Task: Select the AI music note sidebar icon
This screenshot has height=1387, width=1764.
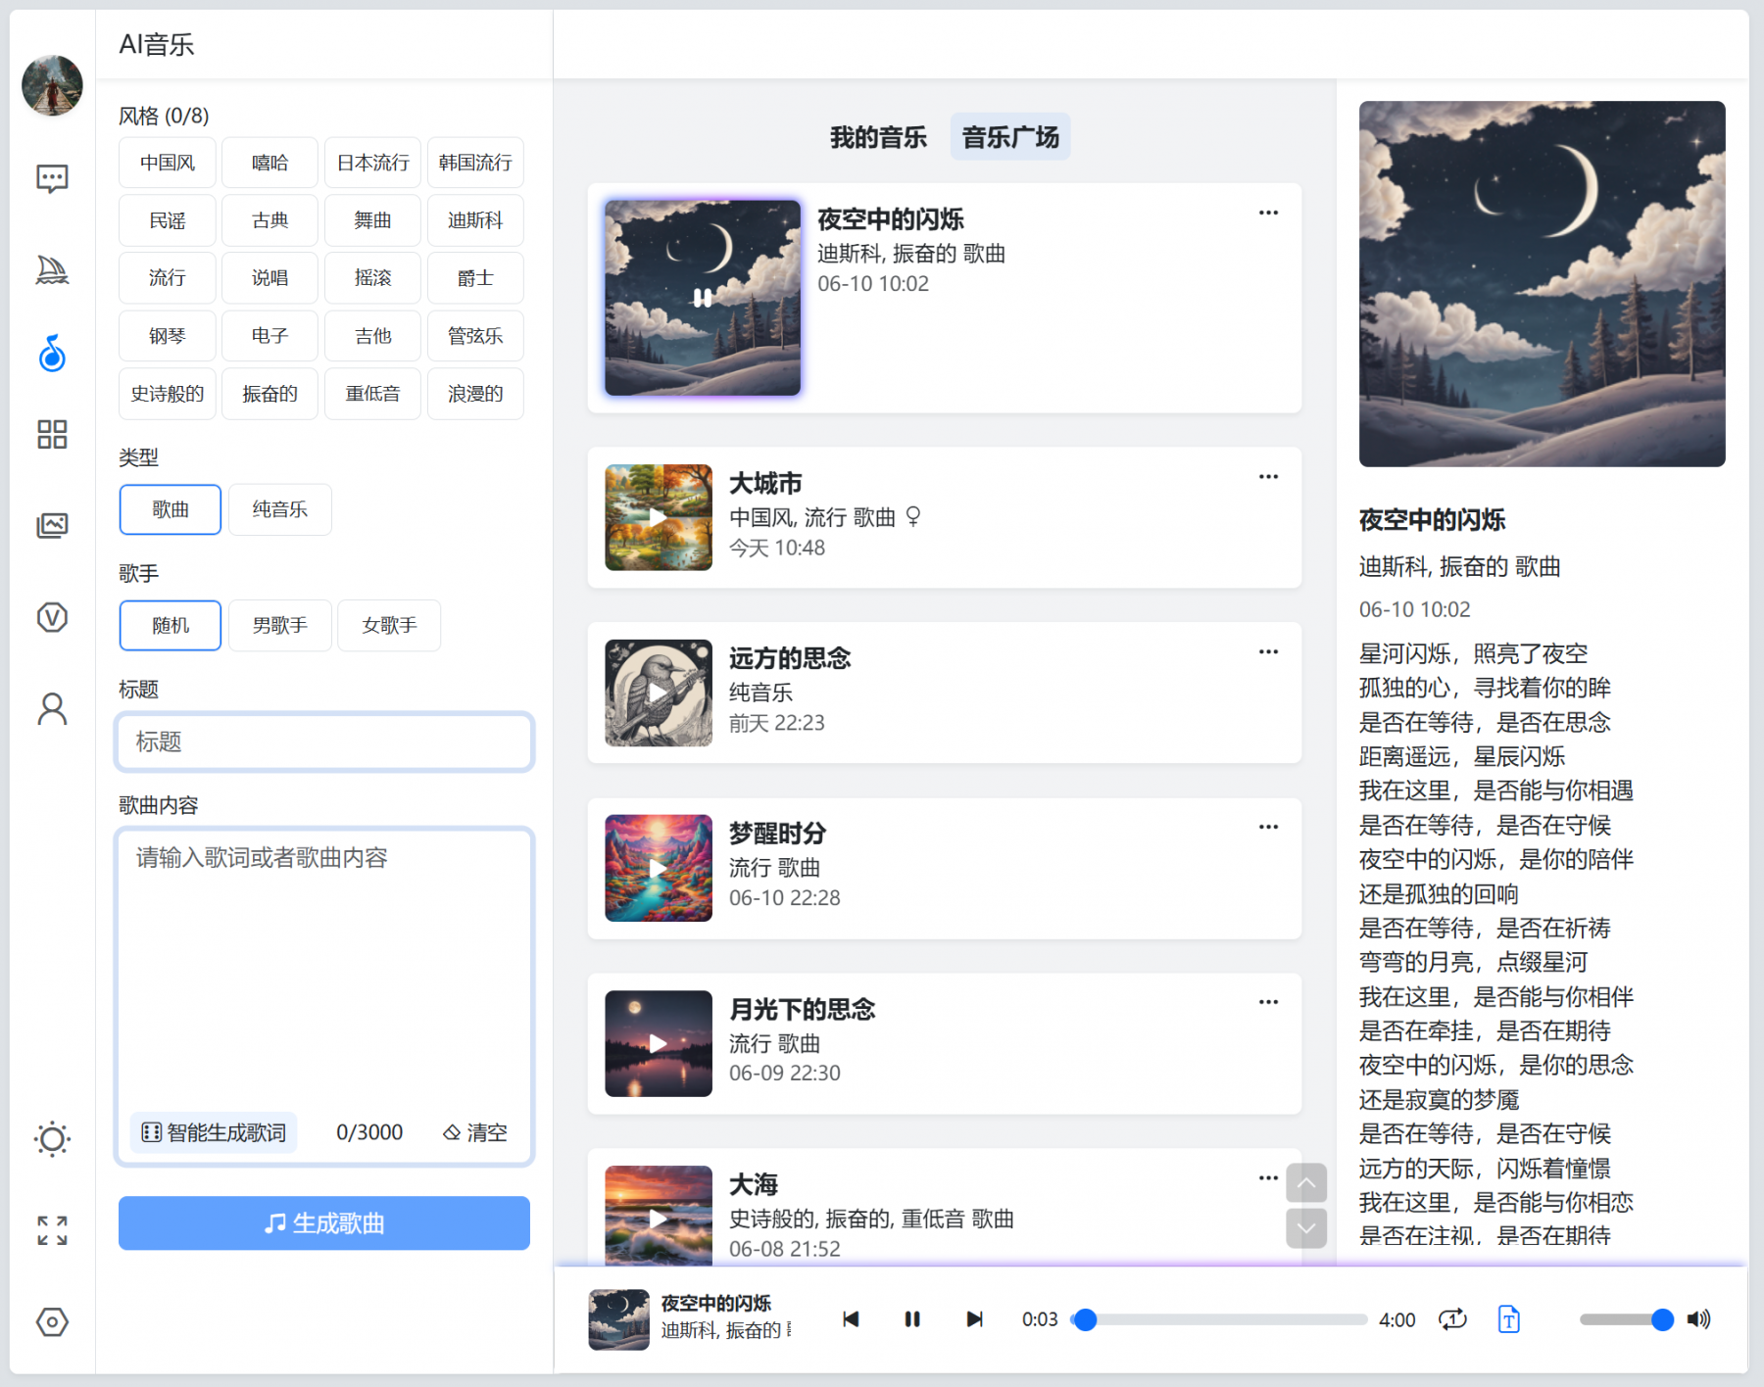Action: pyautogui.click(x=52, y=354)
